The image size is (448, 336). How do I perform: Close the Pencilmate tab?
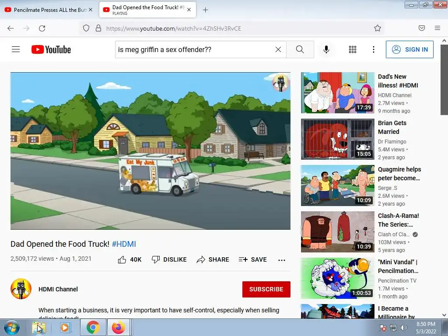(91, 10)
